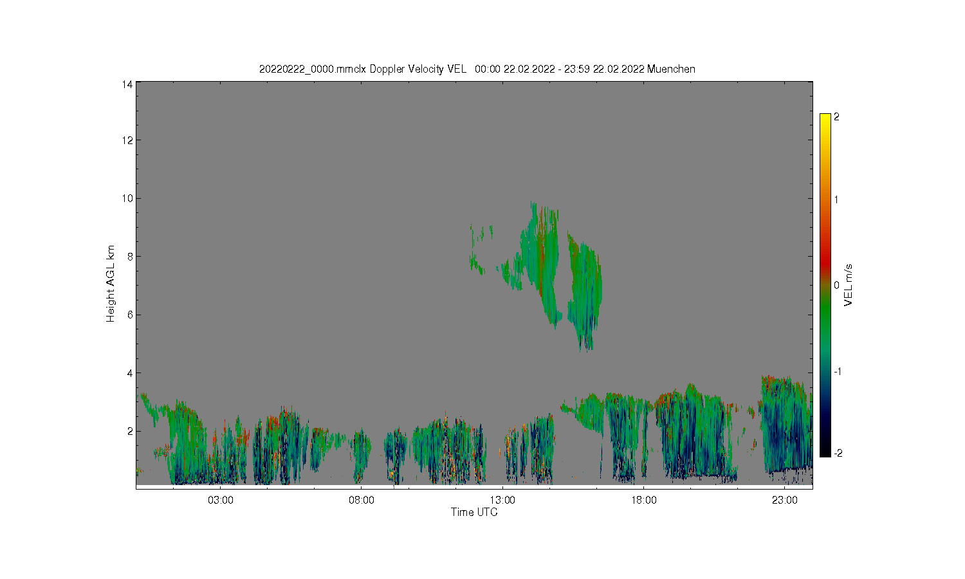
Task: Click the 'Time UTC' x-axis label
Action: pos(474,512)
